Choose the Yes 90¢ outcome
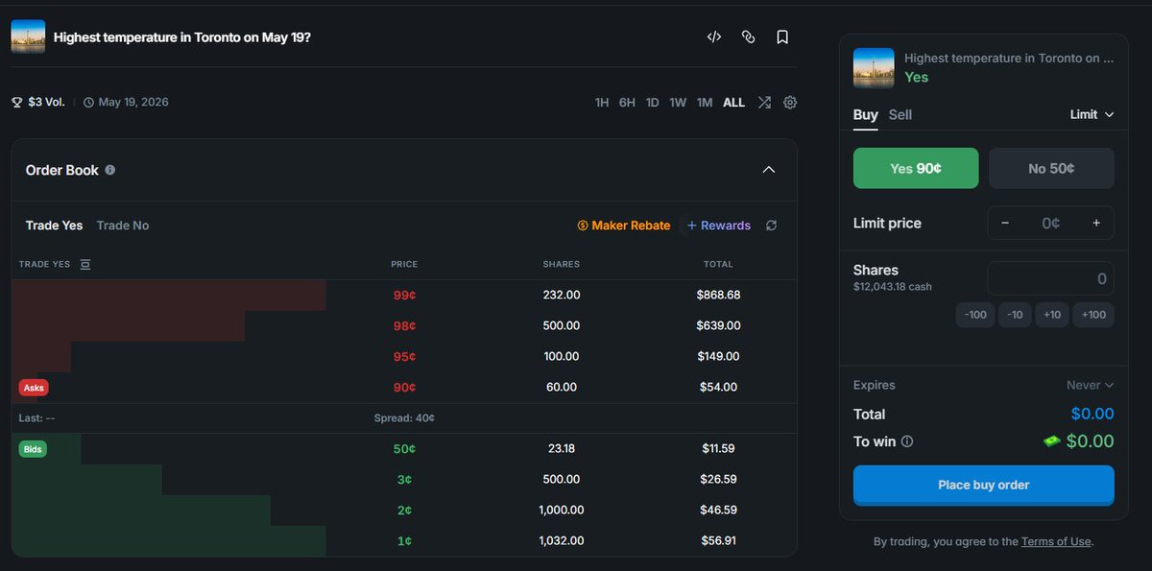1152x571 pixels. pos(916,168)
